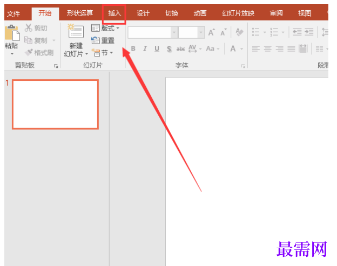Screen dimensions: 337x266
Task: Align text right
Action: coord(279,48)
